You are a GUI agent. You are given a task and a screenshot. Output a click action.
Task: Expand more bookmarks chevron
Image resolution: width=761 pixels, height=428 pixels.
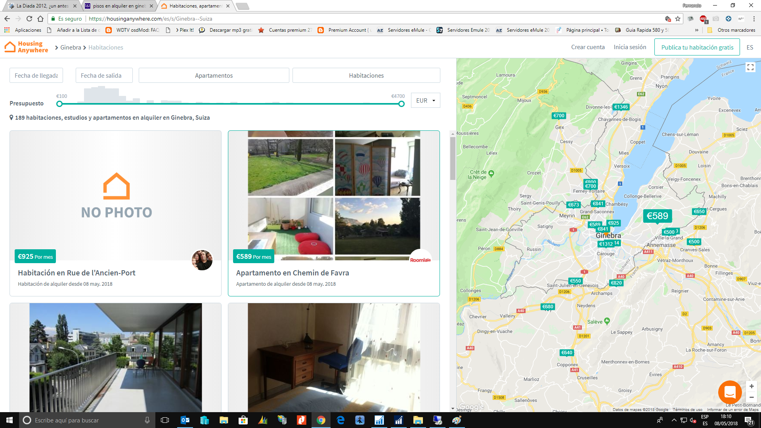click(x=697, y=30)
